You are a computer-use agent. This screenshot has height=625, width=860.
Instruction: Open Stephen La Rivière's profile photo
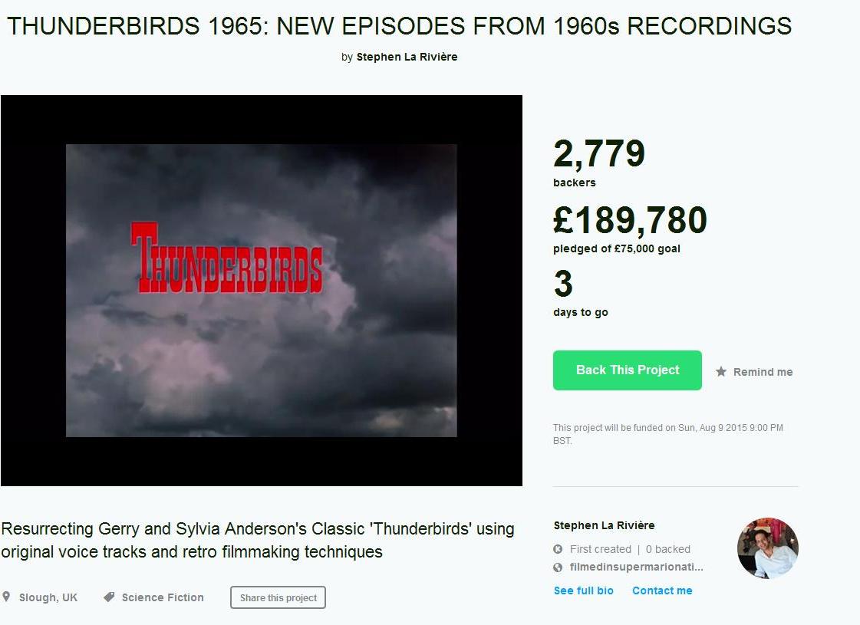click(x=767, y=548)
